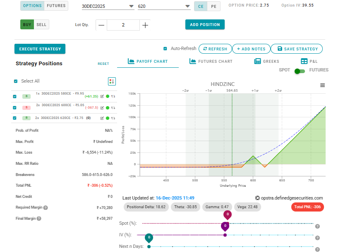Reverse the 600CE position using swap icon

pyautogui.click(x=113, y=108)
